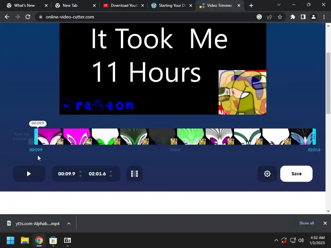Go forward in browser history
The height and width of the screenshot is (248, 331).
click(x=17, y=17)
